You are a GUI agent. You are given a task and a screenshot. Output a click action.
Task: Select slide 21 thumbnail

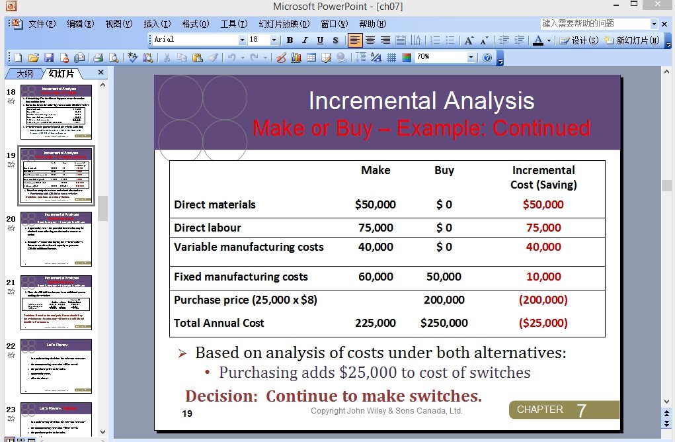click(56, 303)
